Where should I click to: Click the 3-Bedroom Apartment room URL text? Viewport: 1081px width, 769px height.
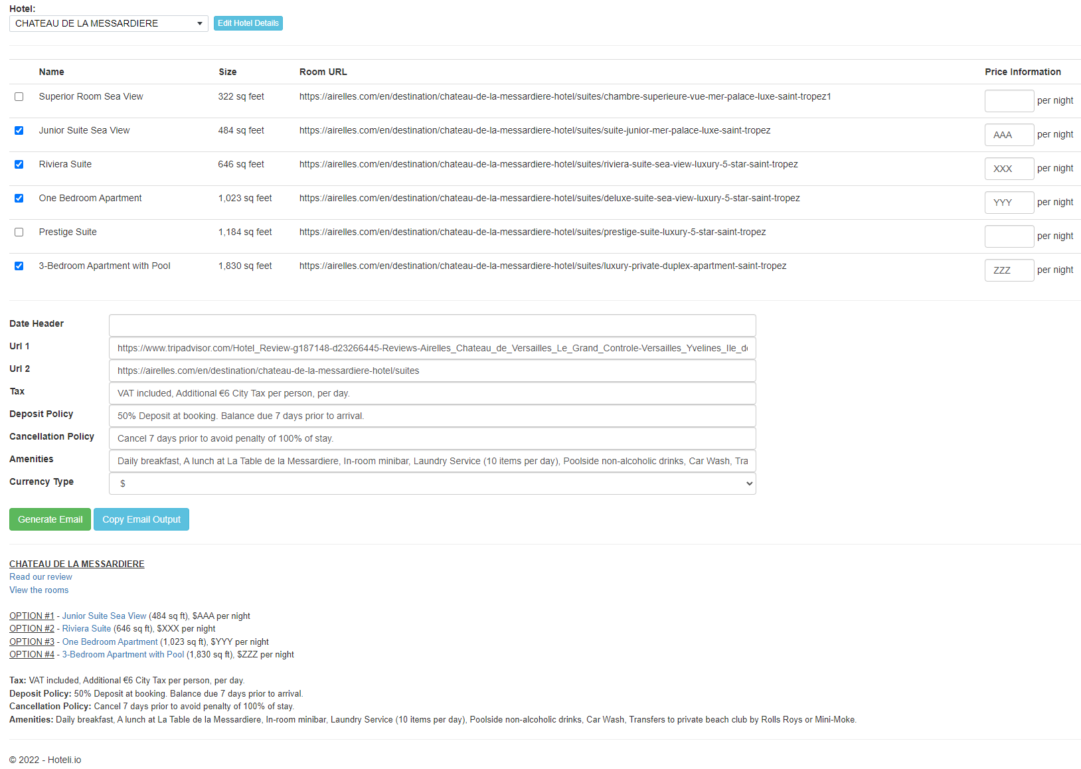coord(542,266)
